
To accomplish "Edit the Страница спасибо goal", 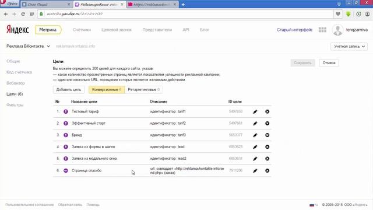I will coord(255,170).
